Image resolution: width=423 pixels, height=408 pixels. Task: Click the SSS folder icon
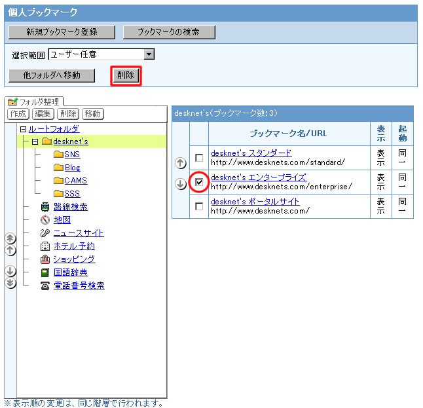click(x=58, y=193)
